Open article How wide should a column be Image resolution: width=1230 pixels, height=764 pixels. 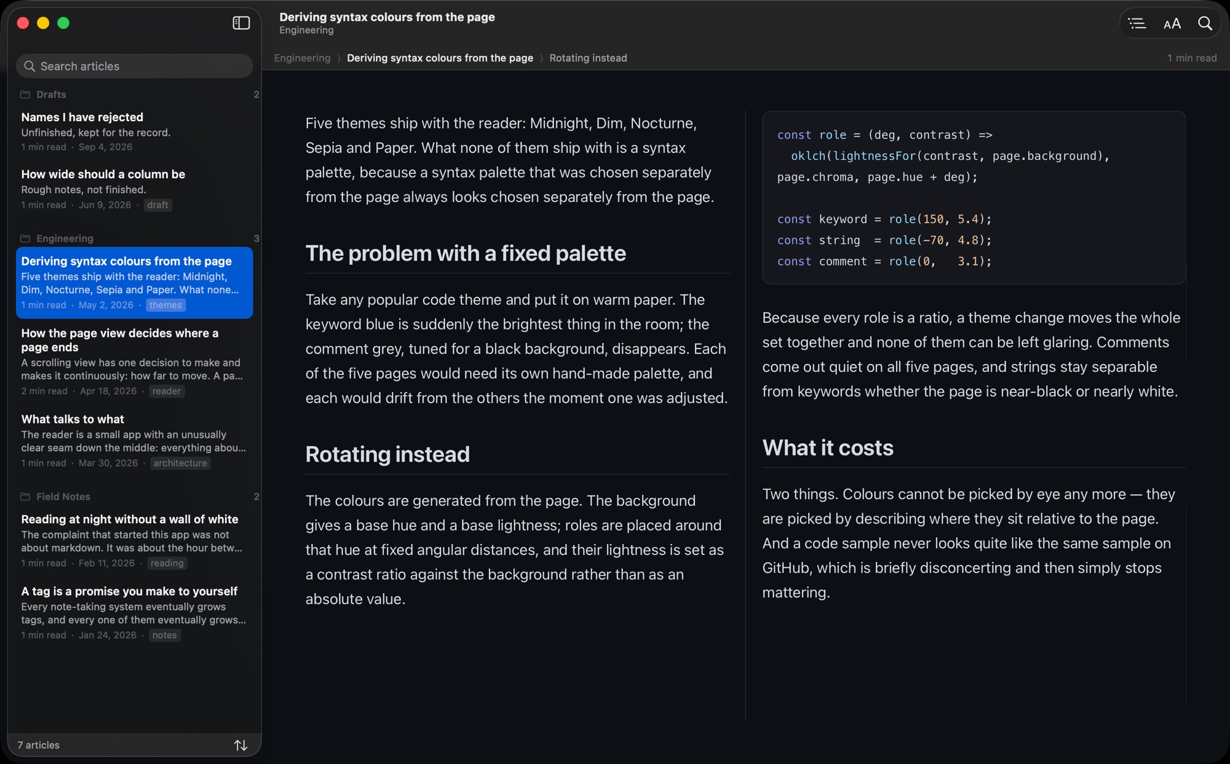[x=135, y=189]
